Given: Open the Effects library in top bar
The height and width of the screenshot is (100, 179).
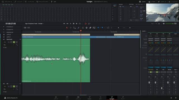Looking at the screenshot, I should tap(18, 2).
